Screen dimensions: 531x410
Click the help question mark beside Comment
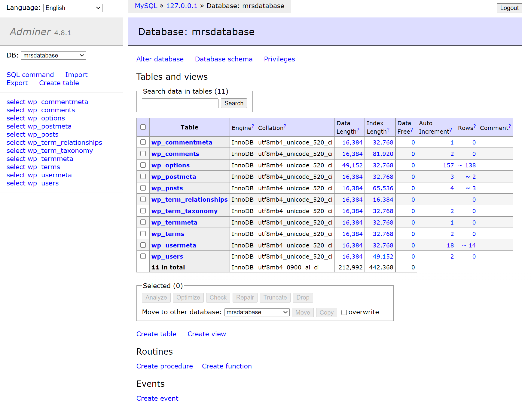510,126
